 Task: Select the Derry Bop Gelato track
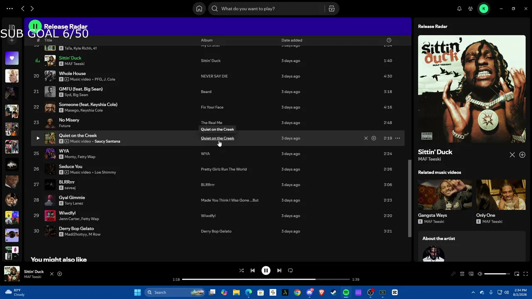[218, 231]
